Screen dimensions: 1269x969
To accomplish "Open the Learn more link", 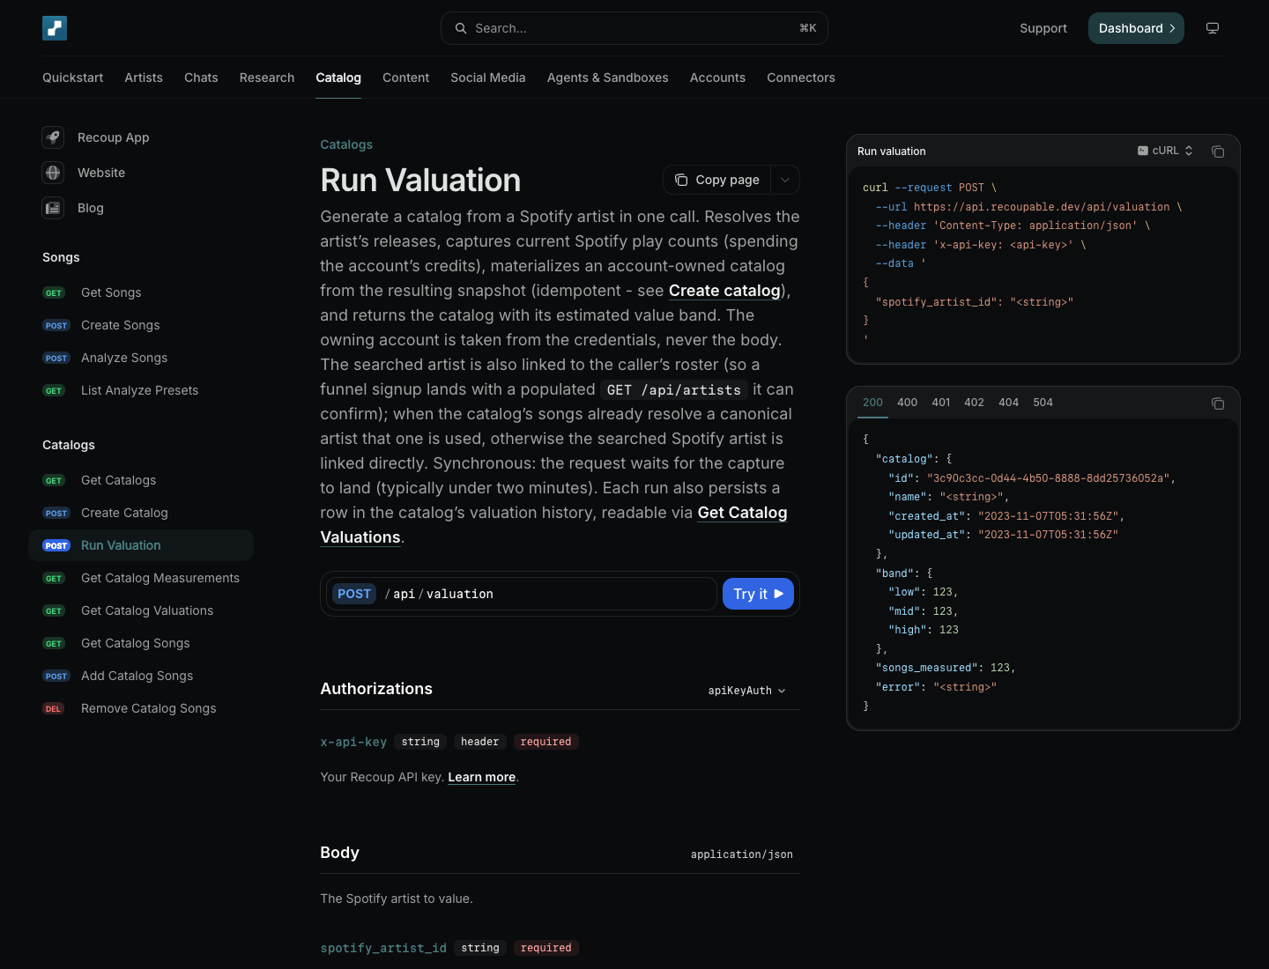I will (482, 777).
